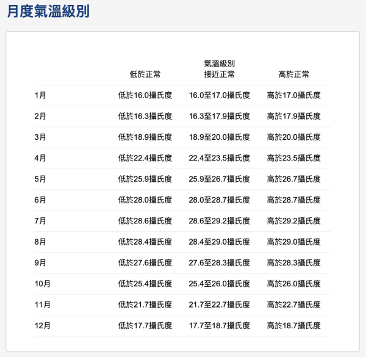Click the 12月 row label
This screenshot has height=357, width=366.
[43, 326]
